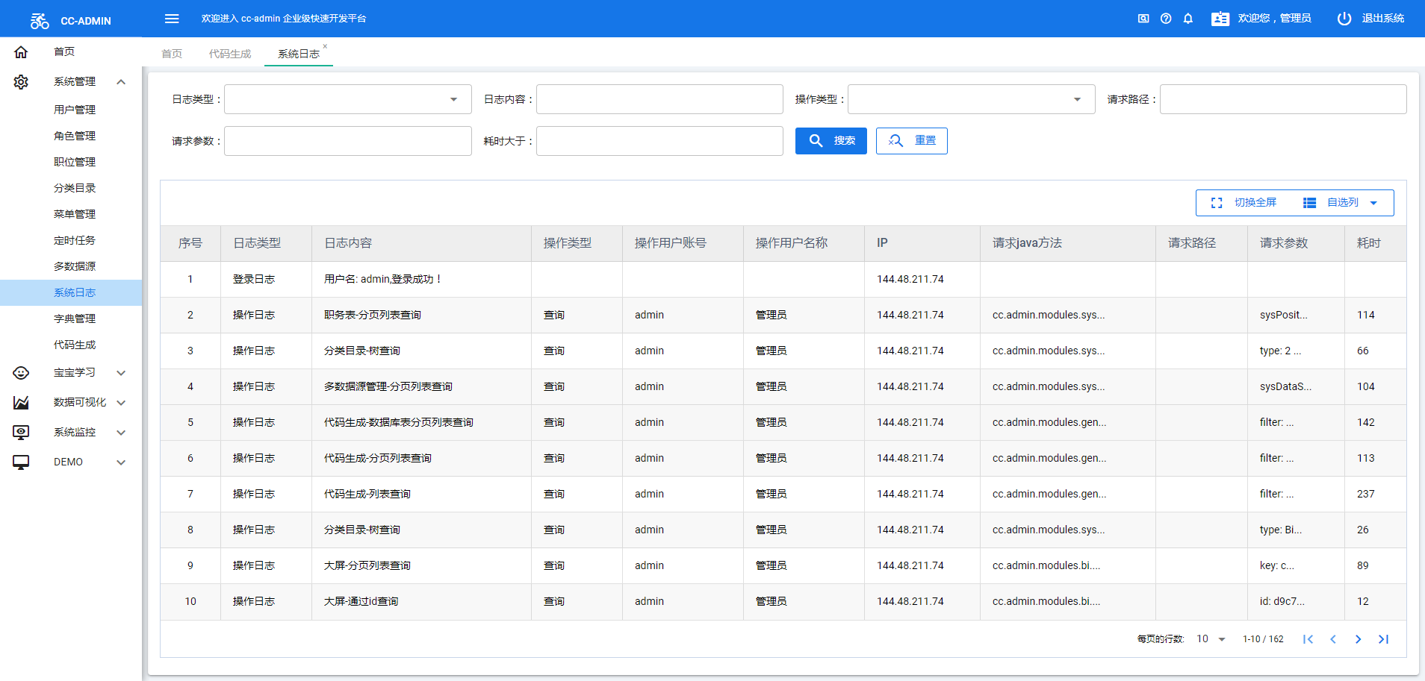Close the 系统日志 tab with x

tap(325, 46)
